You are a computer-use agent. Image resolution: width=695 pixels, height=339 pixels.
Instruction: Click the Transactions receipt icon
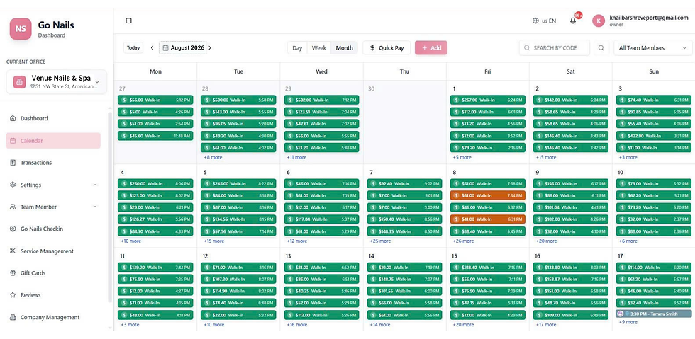pos(13,163)
